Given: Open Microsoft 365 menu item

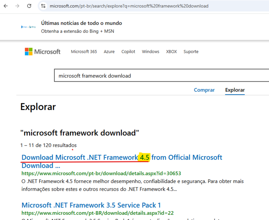Looking at the screenshot, I should (84, 52).
